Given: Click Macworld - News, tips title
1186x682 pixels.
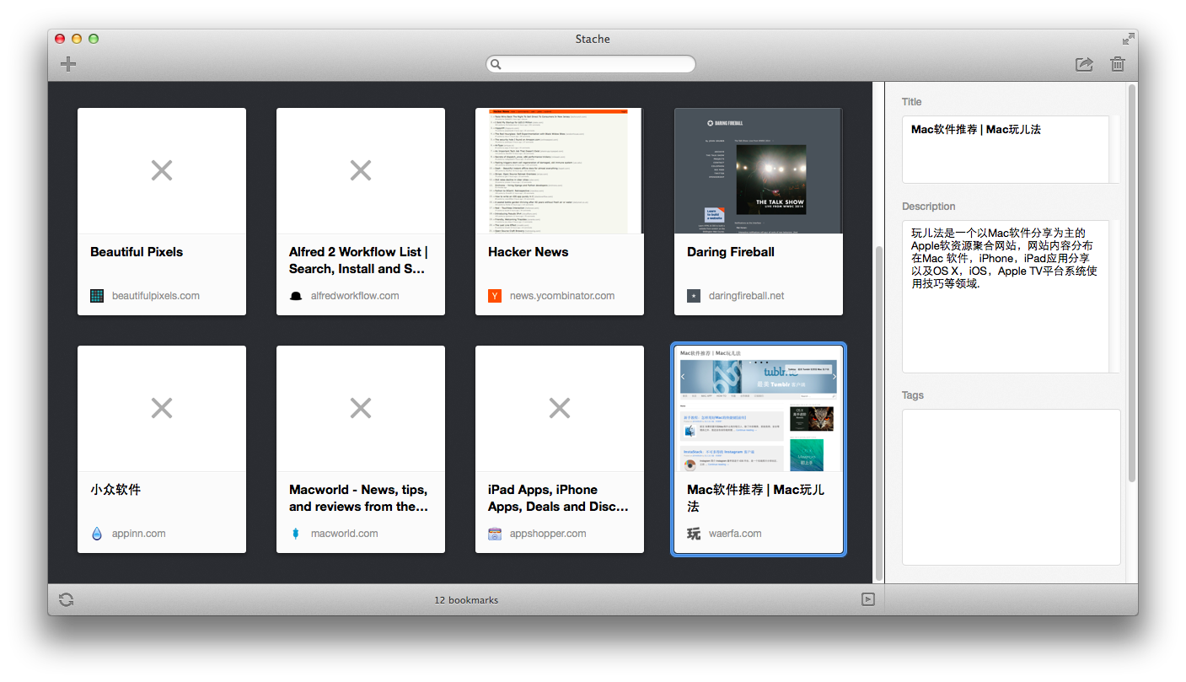Looking at the screenshot, I should tap(358, 498).
